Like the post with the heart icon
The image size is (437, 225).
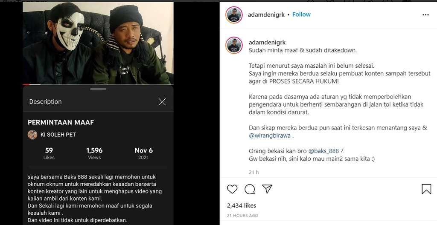pos(232,189)
